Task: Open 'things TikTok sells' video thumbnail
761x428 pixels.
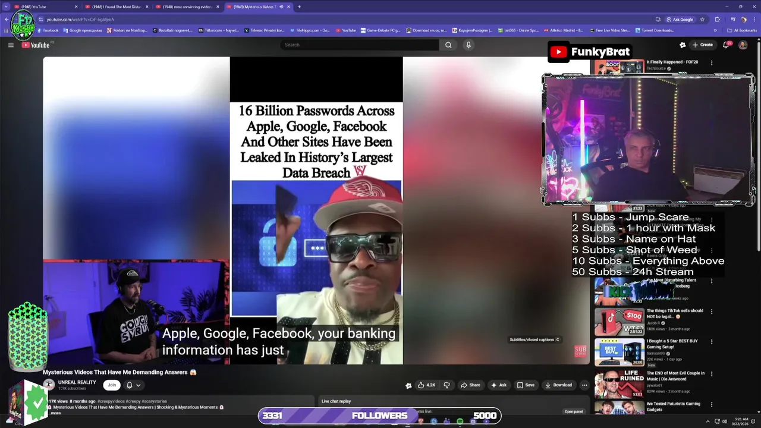Action: tap(619, 322)
